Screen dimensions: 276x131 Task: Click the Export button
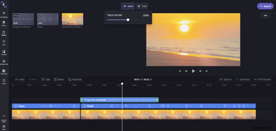pyautogui.click(x=265, y=6)
